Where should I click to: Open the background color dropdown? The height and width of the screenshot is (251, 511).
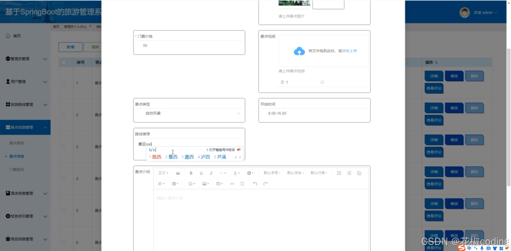click(x=250, y=173)
